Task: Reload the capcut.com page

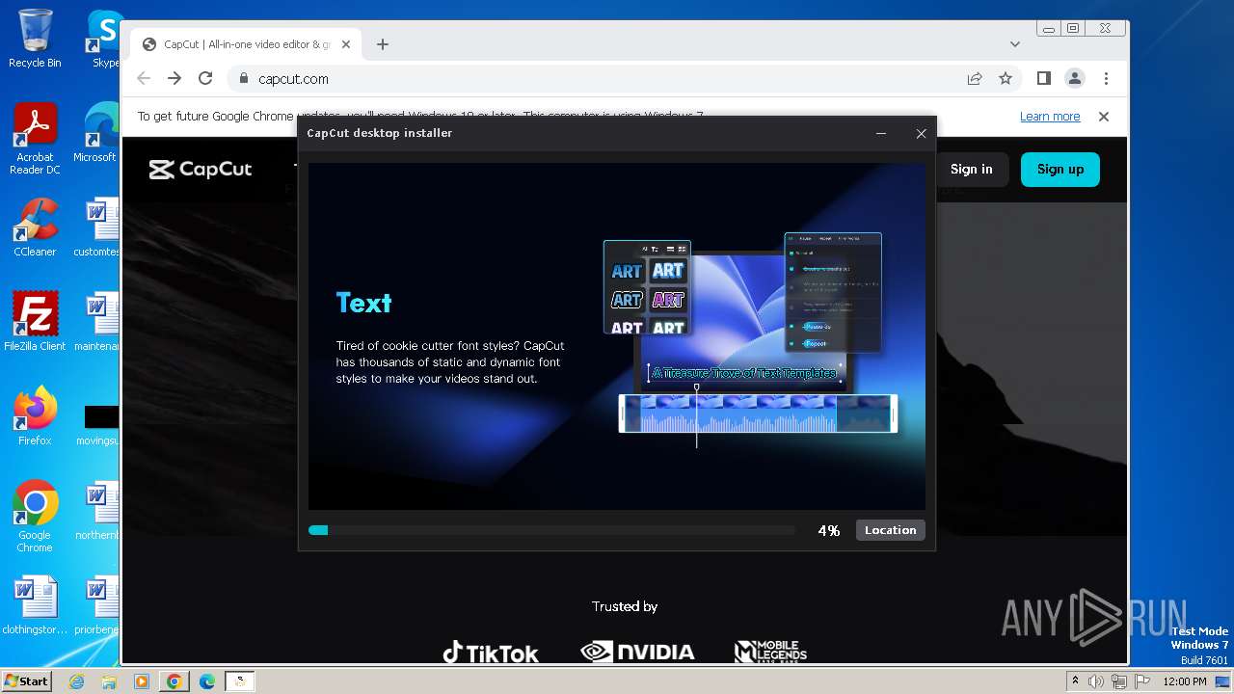Action: (205, 79)
